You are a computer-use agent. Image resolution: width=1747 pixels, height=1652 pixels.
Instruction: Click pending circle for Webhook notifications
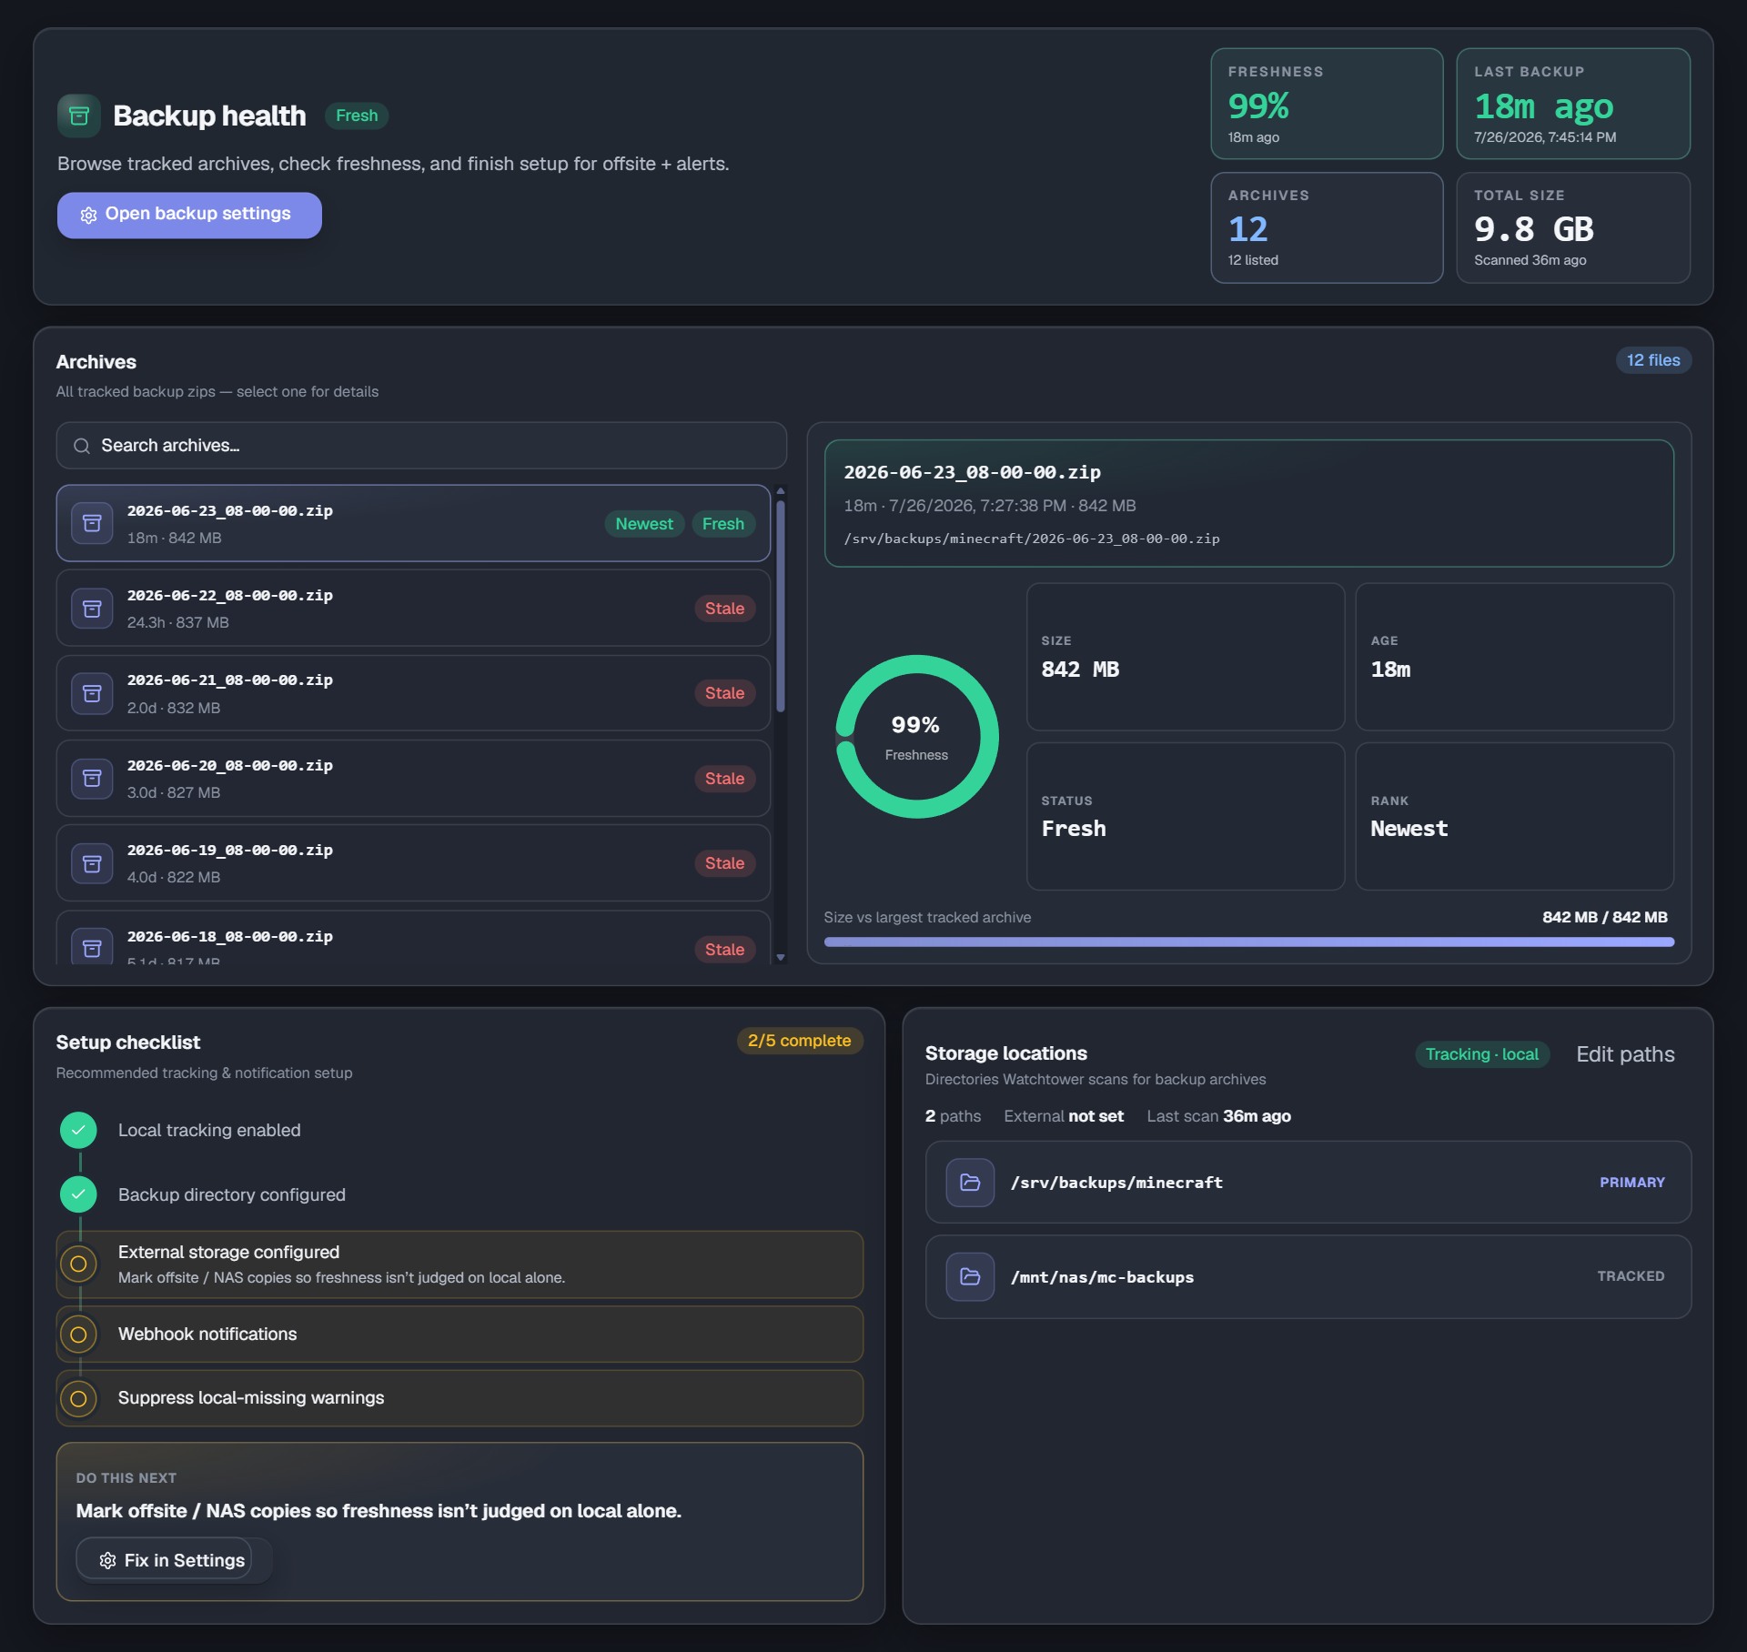click(78, 1334)
